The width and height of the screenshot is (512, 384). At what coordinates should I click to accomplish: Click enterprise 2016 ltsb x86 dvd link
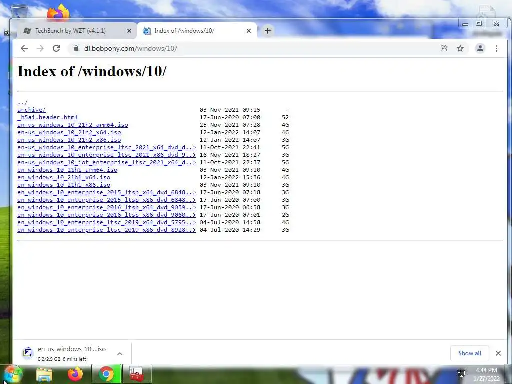click(x=107, y=215)
